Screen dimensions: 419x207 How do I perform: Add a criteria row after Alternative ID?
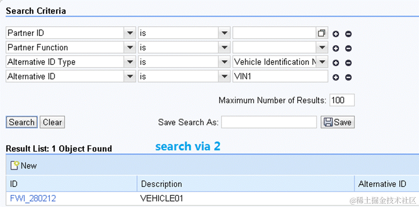[x=335, y=78]
